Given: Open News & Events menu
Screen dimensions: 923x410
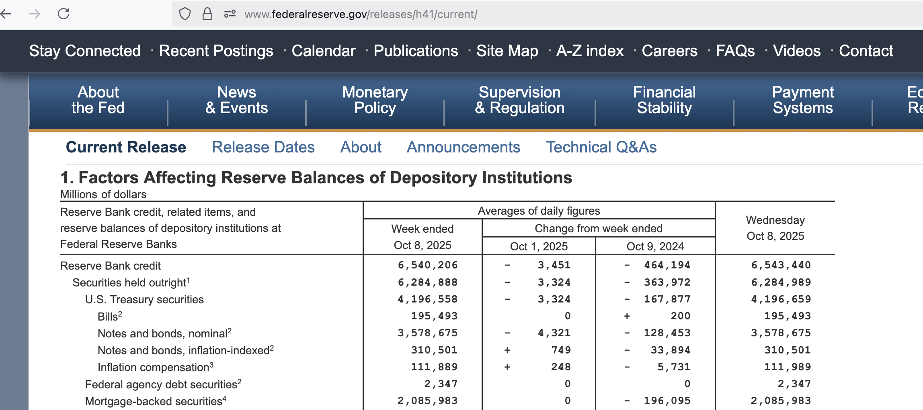Looking at the screenshot, I should [237, 100].
